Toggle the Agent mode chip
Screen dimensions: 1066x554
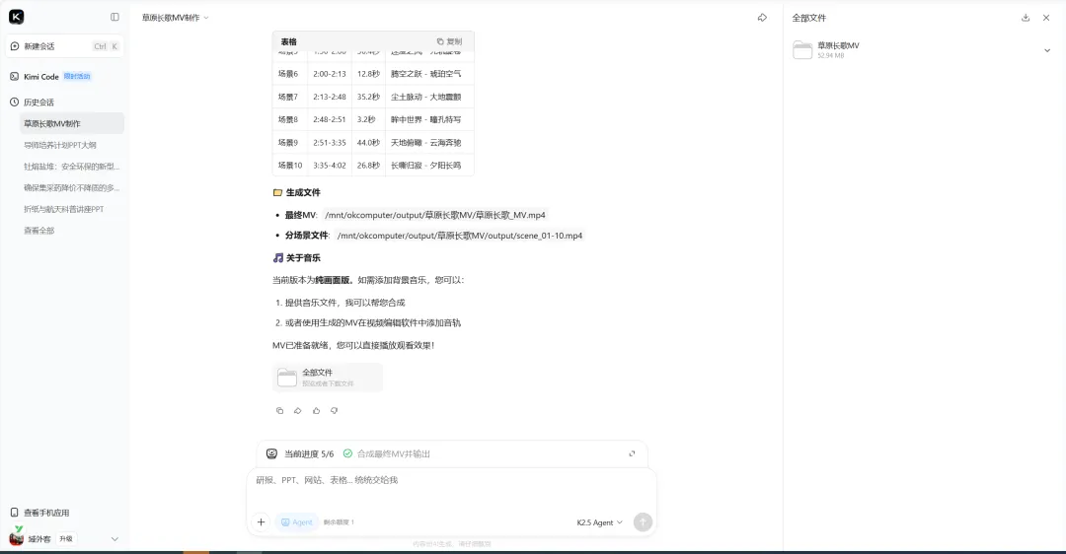tap(297, 522)
